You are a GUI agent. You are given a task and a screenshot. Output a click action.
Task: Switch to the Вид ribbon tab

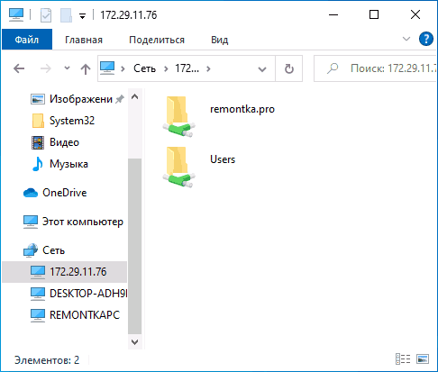(220, 40)
